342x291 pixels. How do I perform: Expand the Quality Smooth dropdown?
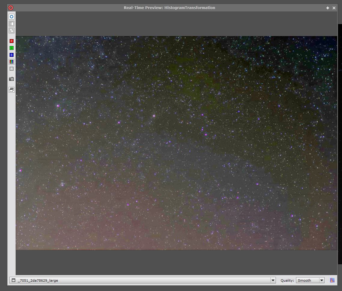click(310, 280)
